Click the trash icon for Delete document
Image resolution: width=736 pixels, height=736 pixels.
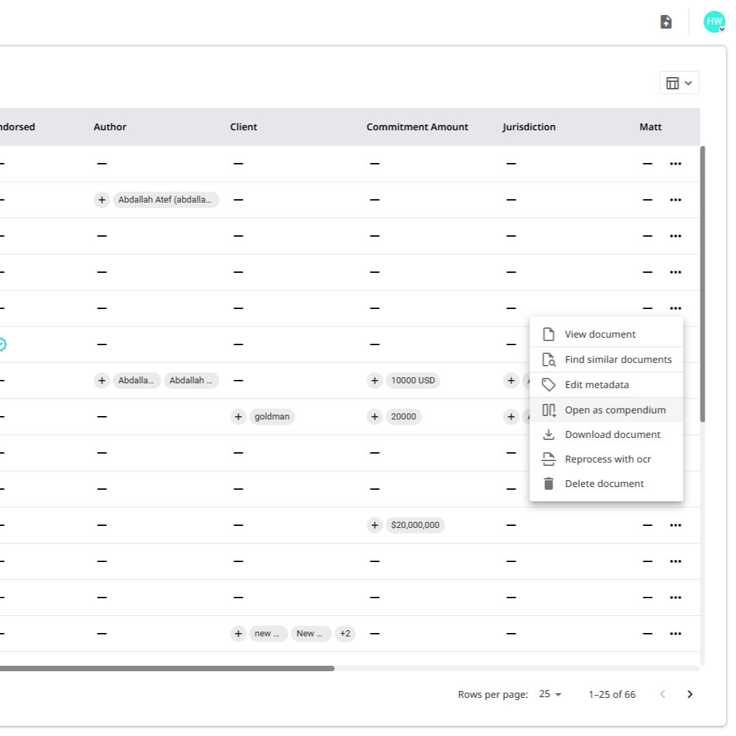[548, 484]
